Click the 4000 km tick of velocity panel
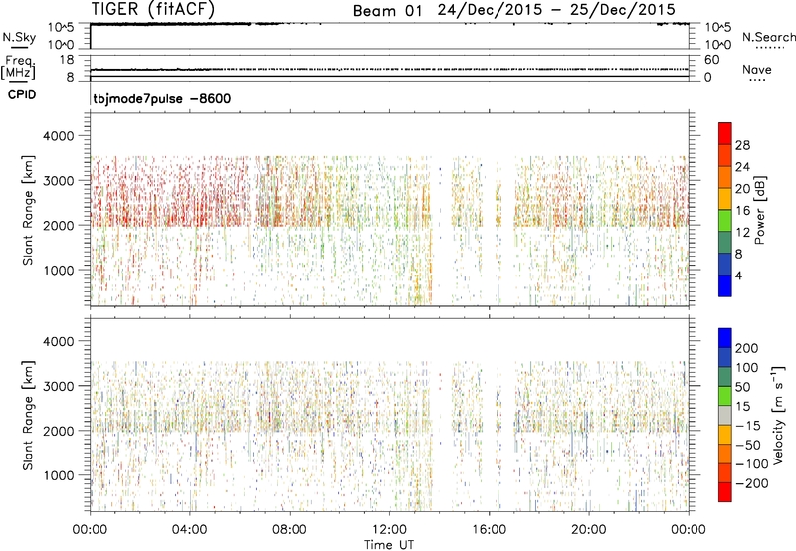Image resolution: width=796 pixels, height=551 pixels. 58,341
